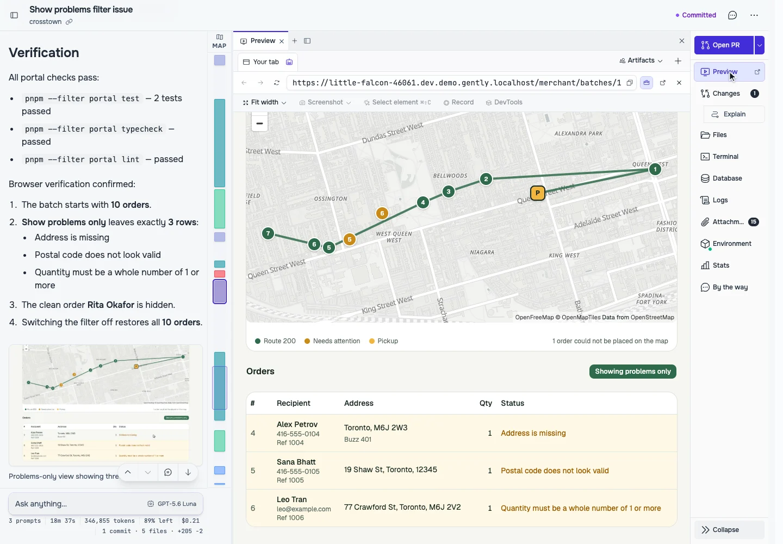The width and height of the screenshot is (783, 544).
Task: Go back in preview browser history
Action: pos(244,83)
